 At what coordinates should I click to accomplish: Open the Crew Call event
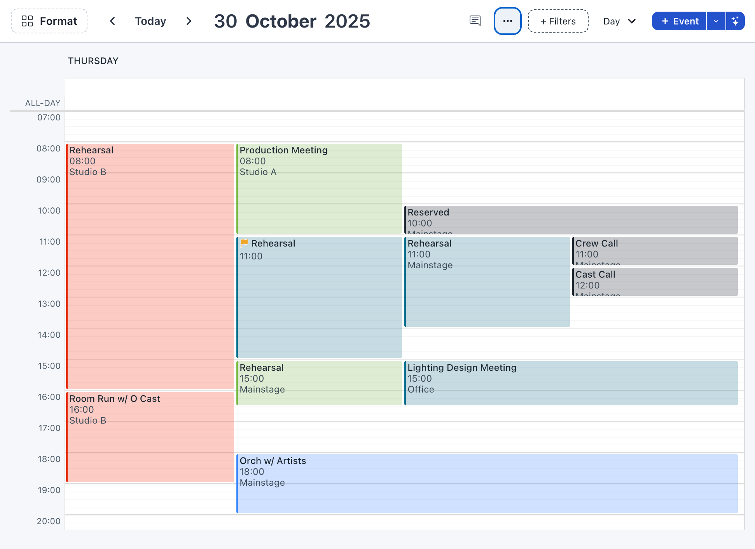655,251
